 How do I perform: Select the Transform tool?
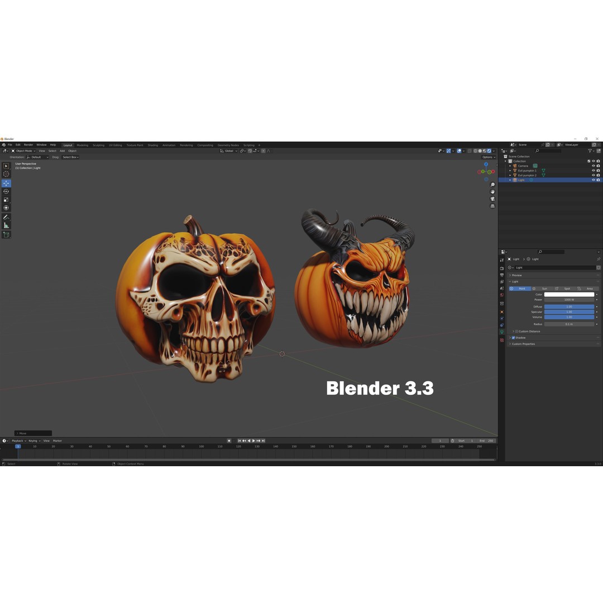click(x=6, y=208)
